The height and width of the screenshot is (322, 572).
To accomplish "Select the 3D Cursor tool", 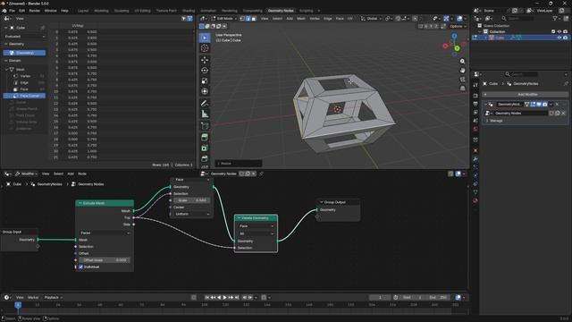I will click(x=205, y=48).
